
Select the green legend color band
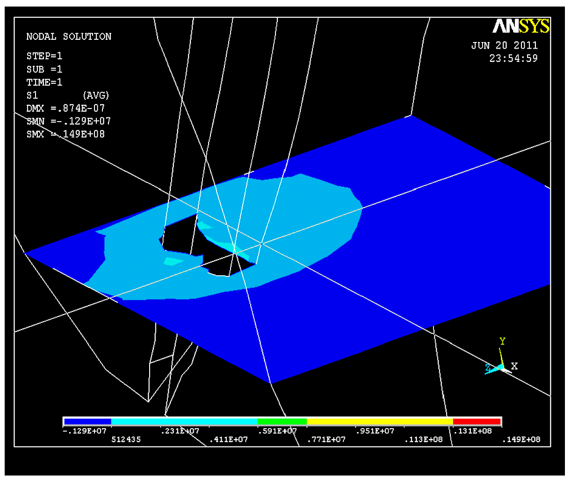[x=282, y=421]
